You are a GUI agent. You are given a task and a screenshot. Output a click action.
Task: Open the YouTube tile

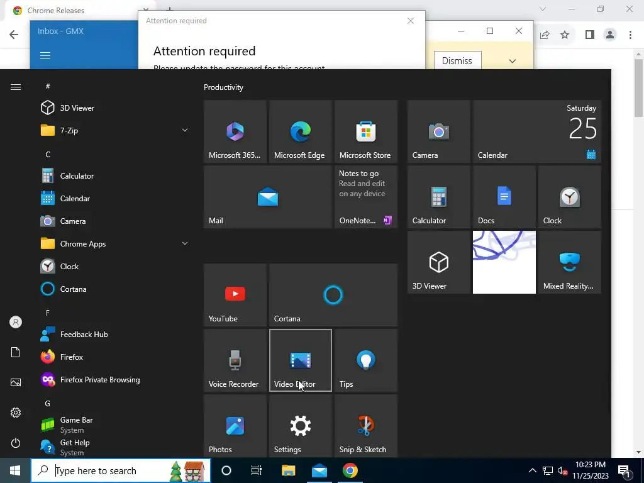click(x=235, y=295)
